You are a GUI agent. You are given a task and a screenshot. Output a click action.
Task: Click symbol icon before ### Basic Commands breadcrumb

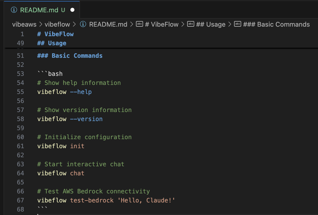238,24
